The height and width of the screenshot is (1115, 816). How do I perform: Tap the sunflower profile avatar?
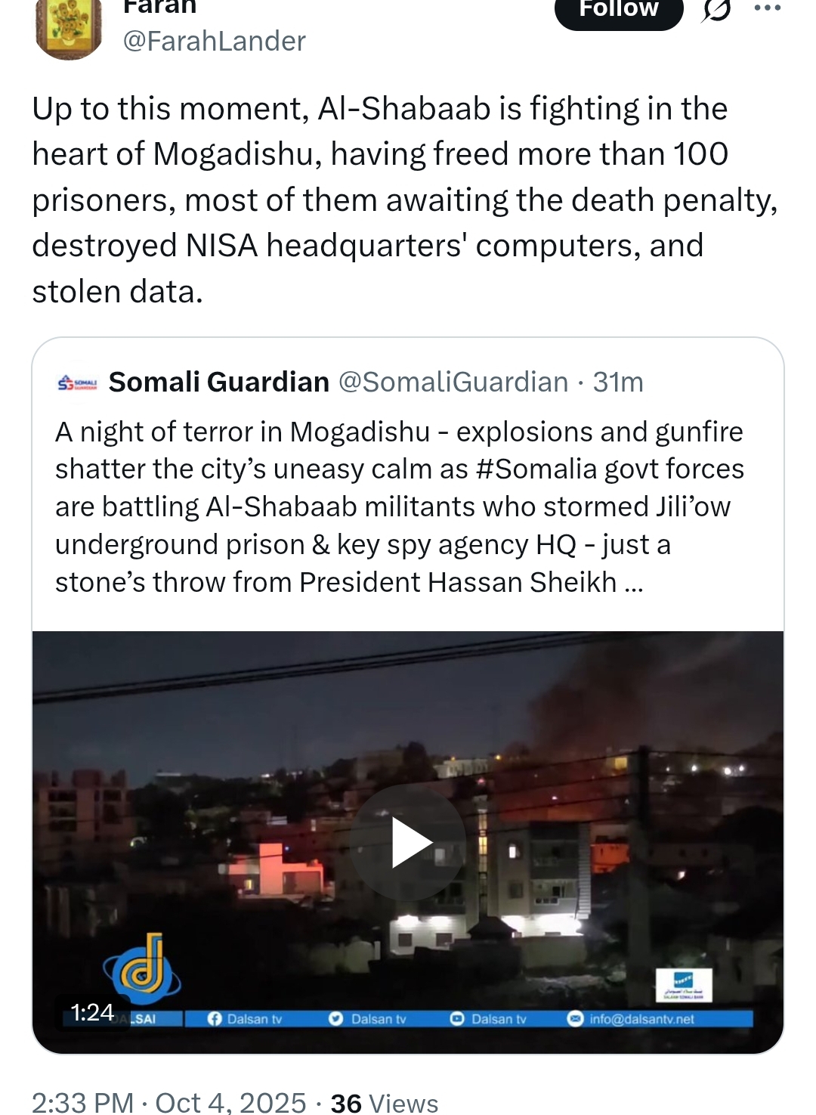pyautogui.click(x=69, y=29)
